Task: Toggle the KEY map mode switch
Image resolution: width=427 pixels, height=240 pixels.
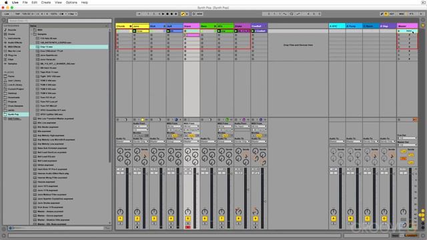Action: (x=392, y=13)
